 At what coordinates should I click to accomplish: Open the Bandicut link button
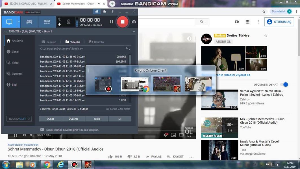(19, 119)
